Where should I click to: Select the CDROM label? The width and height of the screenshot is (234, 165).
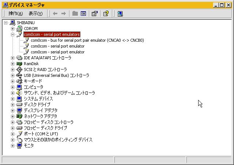[31, 29]
